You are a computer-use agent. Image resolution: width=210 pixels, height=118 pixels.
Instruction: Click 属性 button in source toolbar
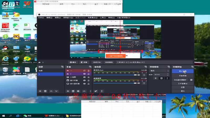(x=73, y=62)
